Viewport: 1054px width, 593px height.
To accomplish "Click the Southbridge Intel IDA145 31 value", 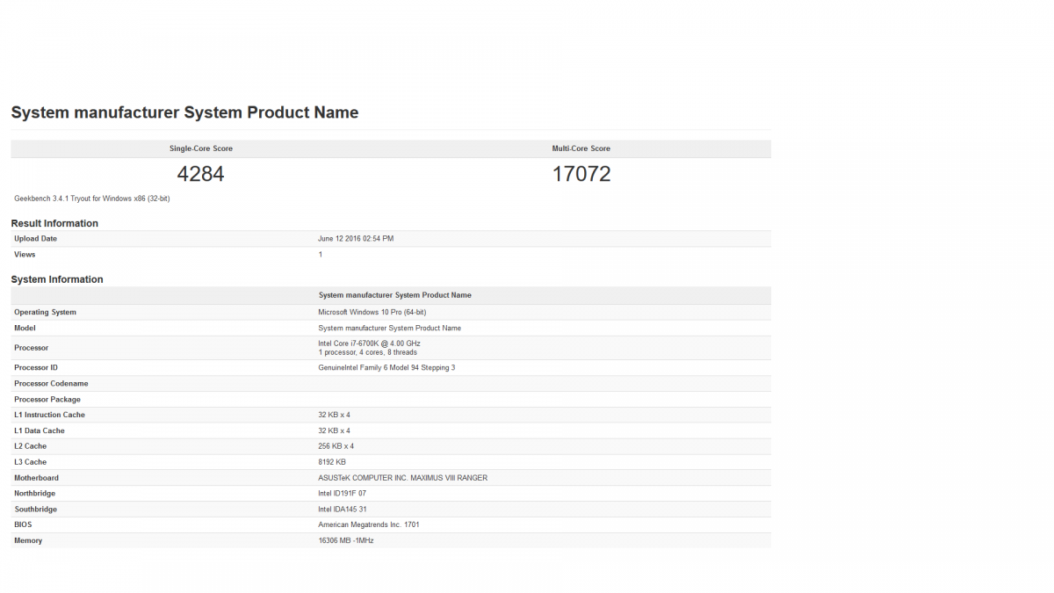I will click(343, 510).
